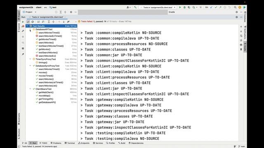This screenshot has width=264, height=148.
Task: Open the Services tool window tab
Action: pyautogui.click(x=98, y=143)
